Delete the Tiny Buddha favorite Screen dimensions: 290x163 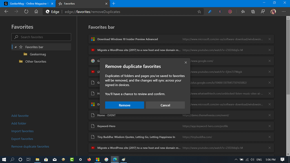click(x=269, y=137)
